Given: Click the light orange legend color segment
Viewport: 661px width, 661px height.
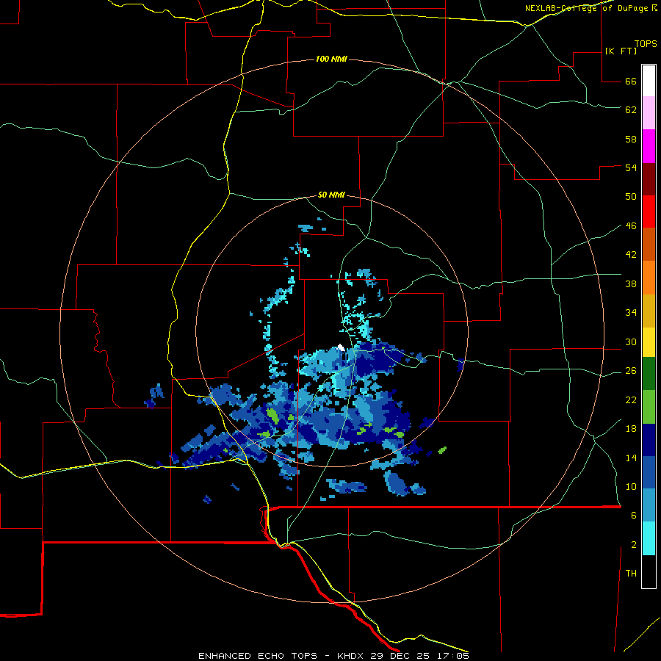Looking at the screenshot, I should [649, 278].
